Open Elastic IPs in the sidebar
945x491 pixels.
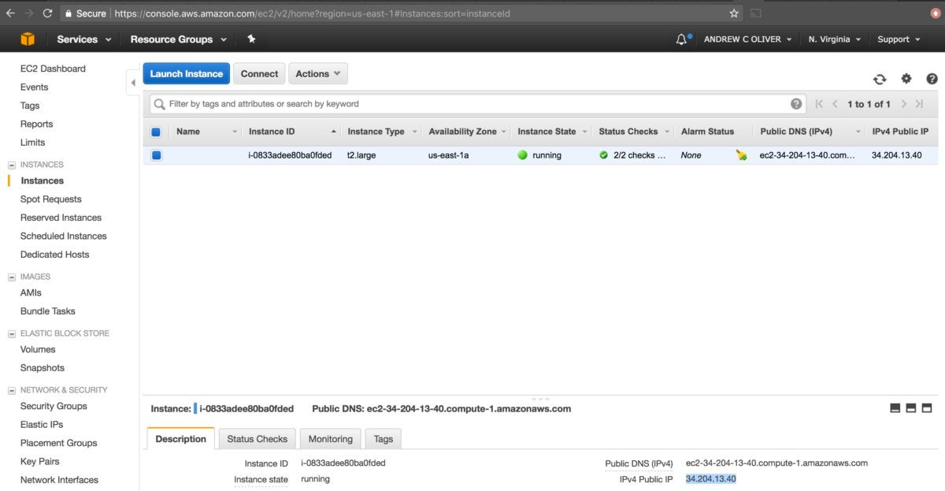click(42, 425)
